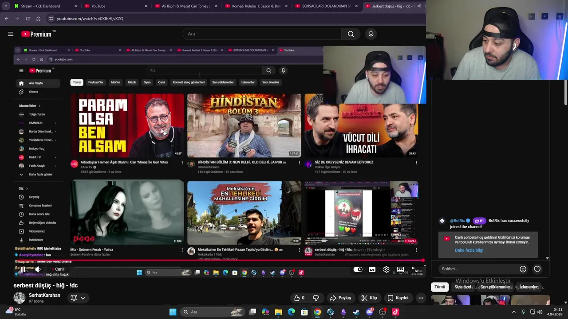Open the player settings gear
568x319 pixels.
coord(386,269)
